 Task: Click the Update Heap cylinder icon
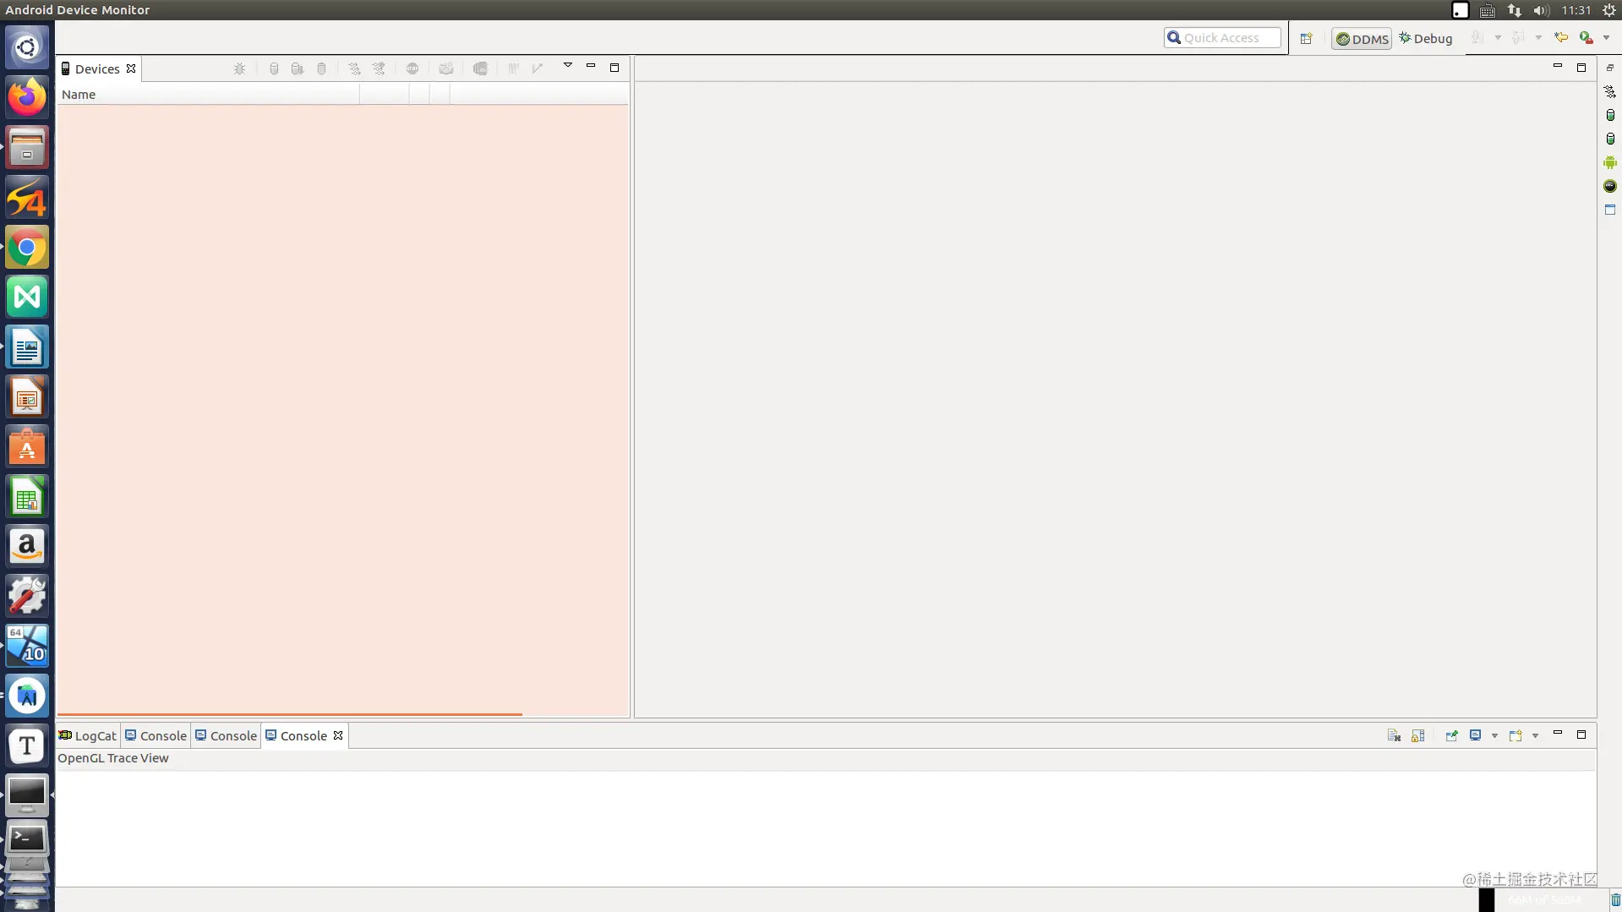[x=274, y=68]
